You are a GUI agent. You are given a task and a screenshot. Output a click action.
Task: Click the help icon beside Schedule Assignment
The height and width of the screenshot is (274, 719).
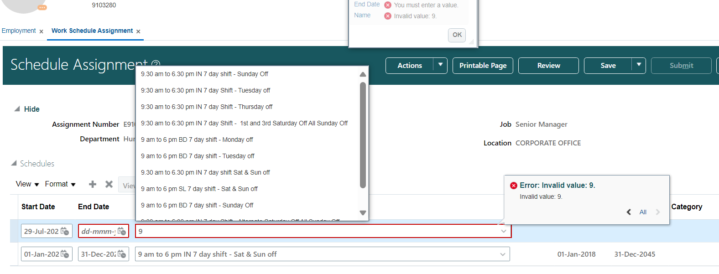click(x=156, y=65)
